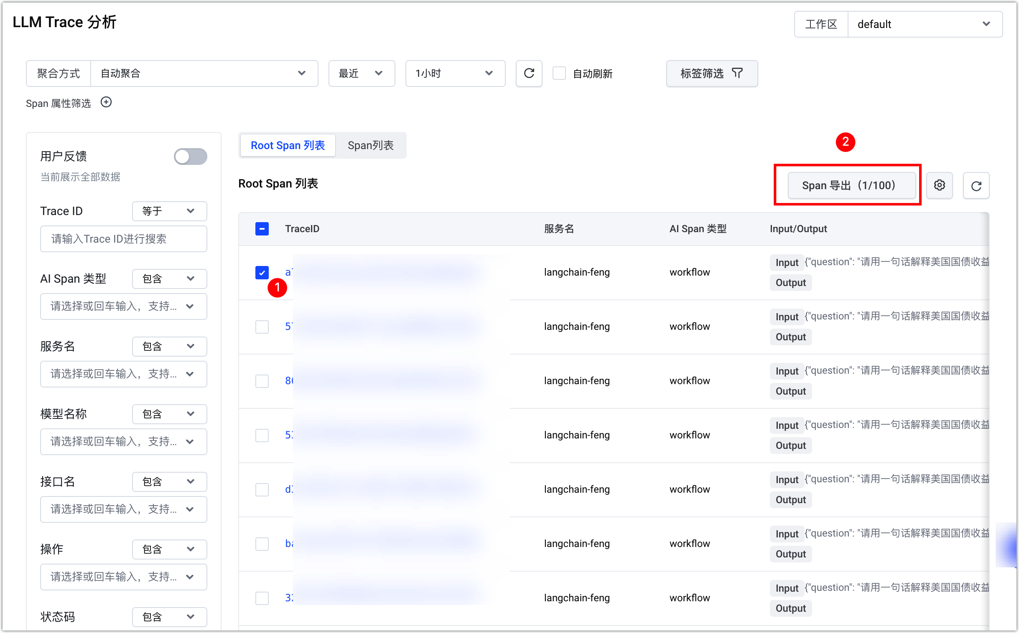The height and width of the screenshot is (633, 1019).
Task: Open the trace ID link starting with 8
Action: pos(289,381)
